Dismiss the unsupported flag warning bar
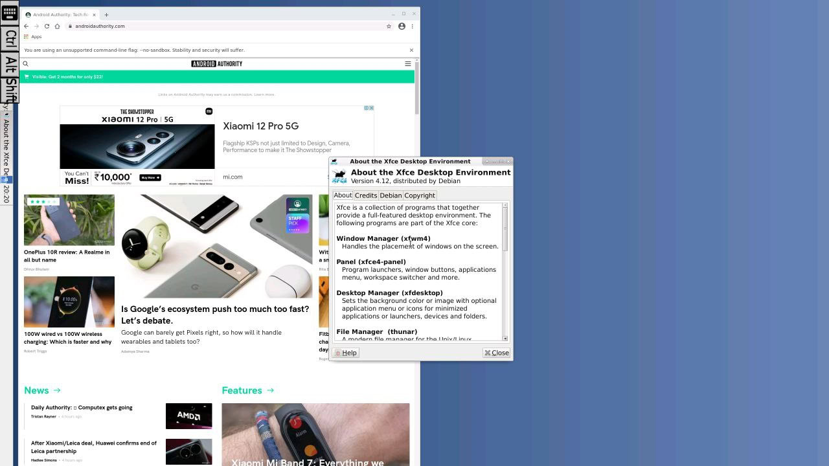This screenshot has height=466, width=829. [x=411, y=50]
